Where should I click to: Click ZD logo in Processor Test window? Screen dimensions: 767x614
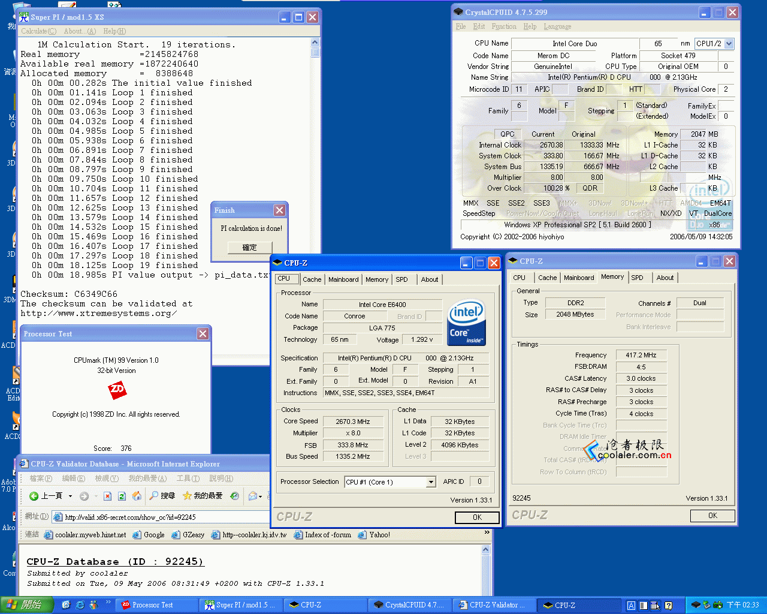pos(117,391)
